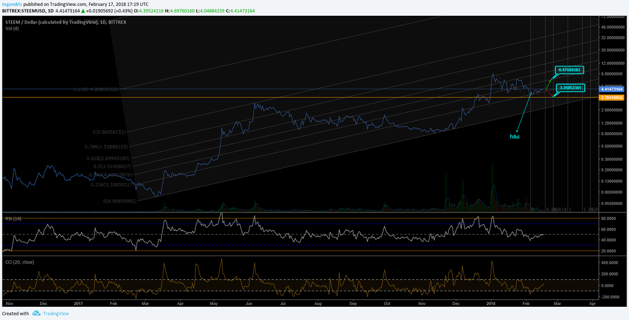Click the orange 3.20416956 price tag
Screen dimensions: 629x320
tap(611, 98)
